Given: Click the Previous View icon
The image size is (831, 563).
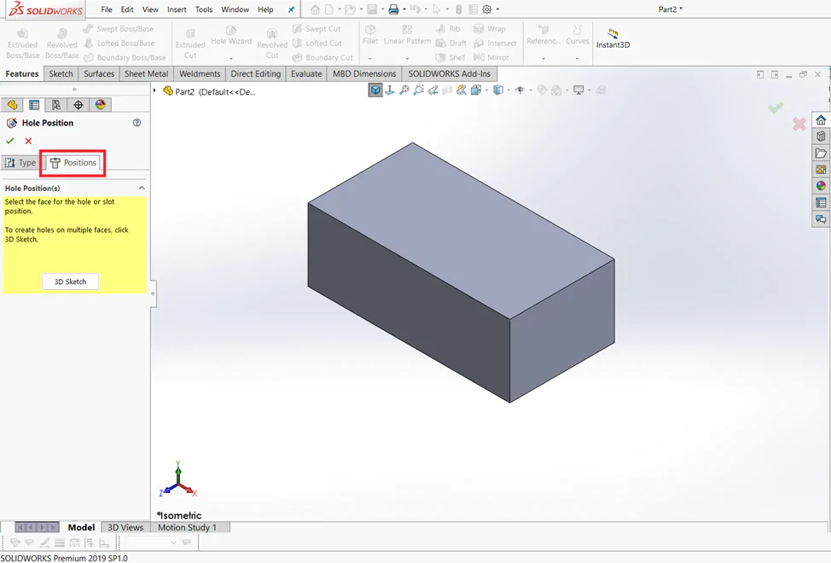Looking at the screenshot, I should point(433,90).
